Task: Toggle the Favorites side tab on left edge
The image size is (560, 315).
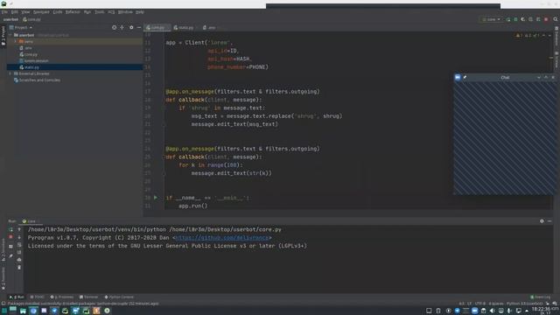Action: [x=3, y=278]
